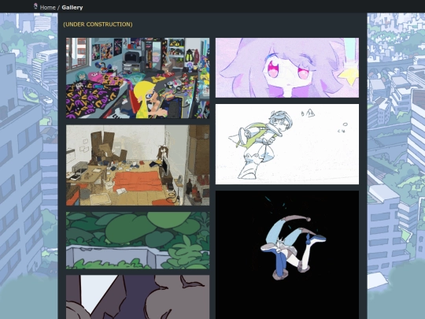Open the running character sketch thumbnail

point(287,144)
